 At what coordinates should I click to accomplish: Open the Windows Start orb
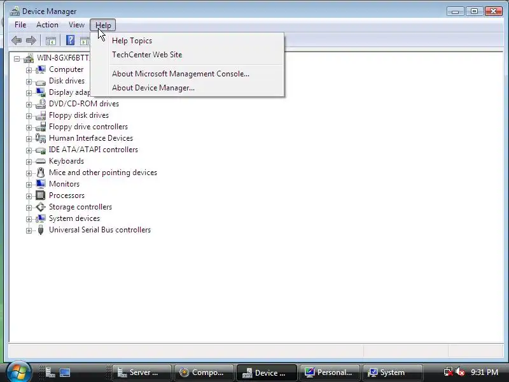tap(18, 372)
